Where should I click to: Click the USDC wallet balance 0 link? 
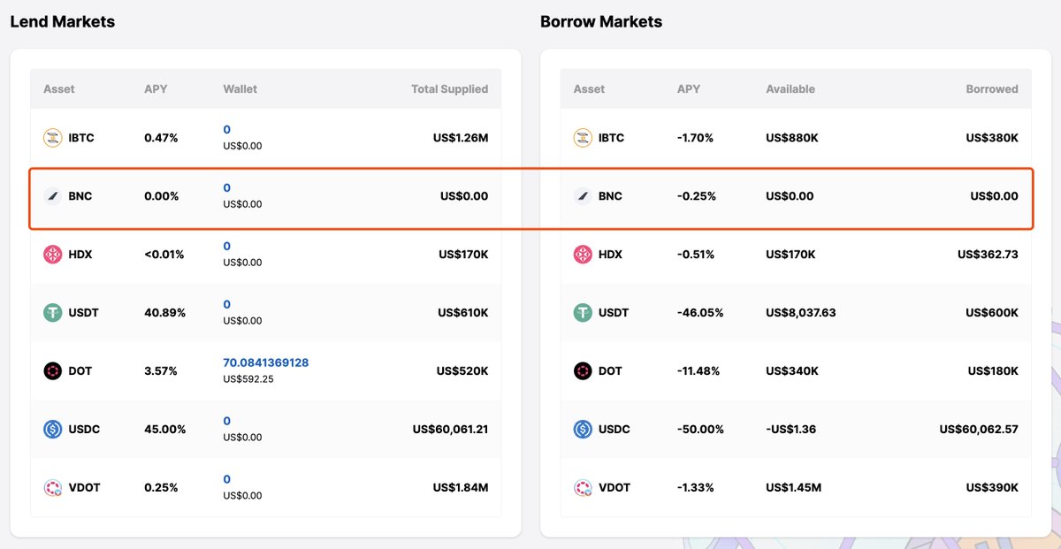pyautogui.click(x=227, y=422)
